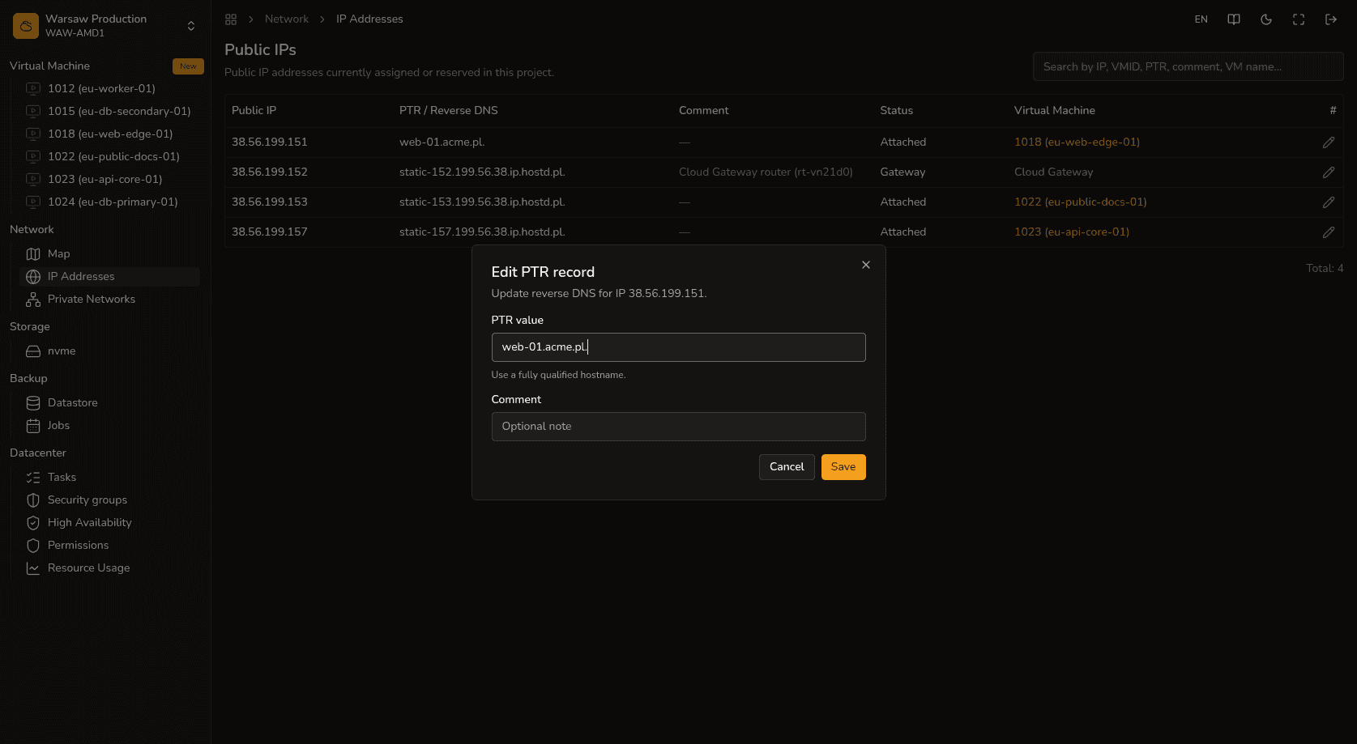Image resolution: width=1357 pixels, height=744 pixels.
Task: Click the New badge next to Virtual Machine
Action: (x=188, y=66)
